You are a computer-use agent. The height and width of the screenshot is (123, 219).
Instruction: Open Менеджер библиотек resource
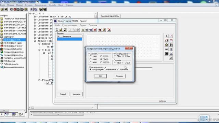(13, 49)
